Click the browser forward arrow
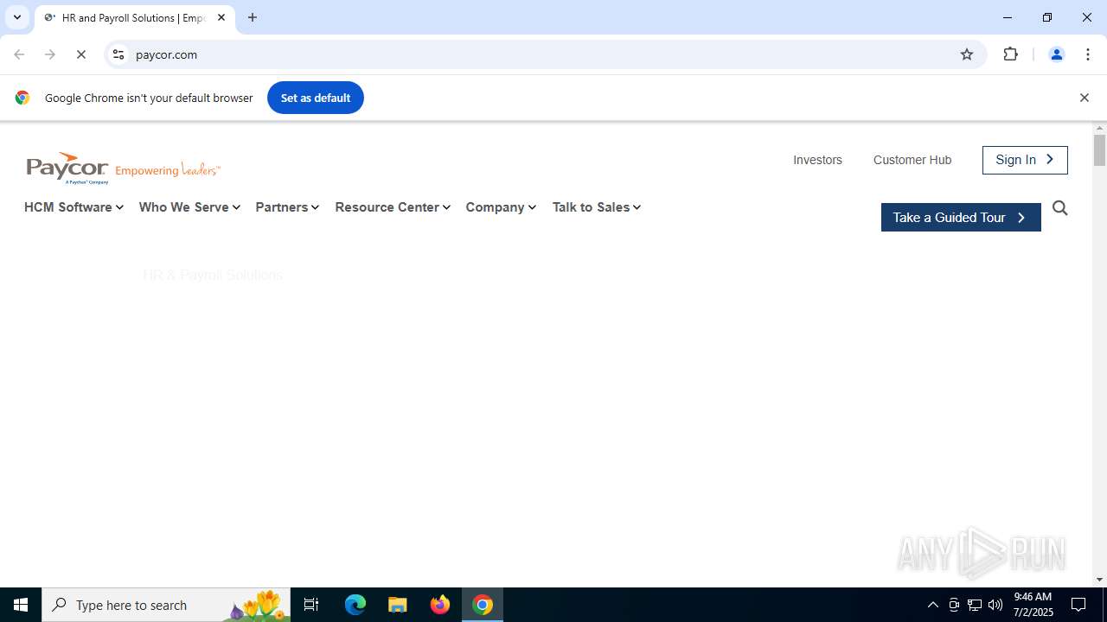The height and width of the screenshot is (622, 1107). click(x=50, y=54)
